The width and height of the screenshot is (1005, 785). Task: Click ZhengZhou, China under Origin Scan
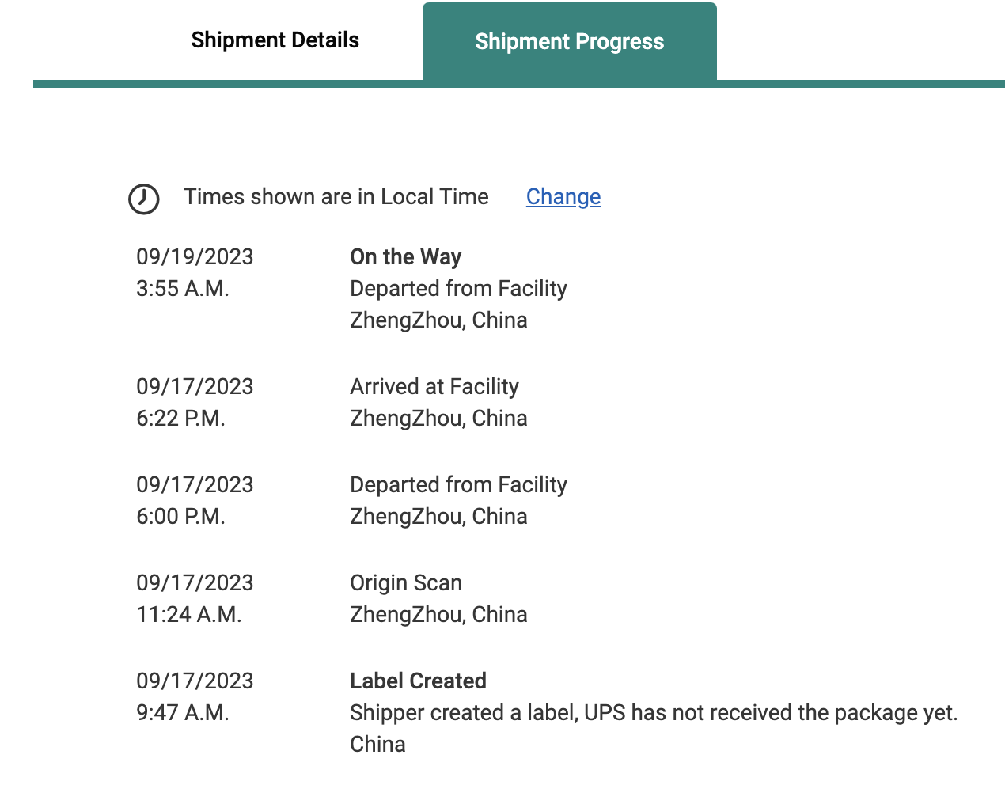pyautogui.click(x=438, y=615)
